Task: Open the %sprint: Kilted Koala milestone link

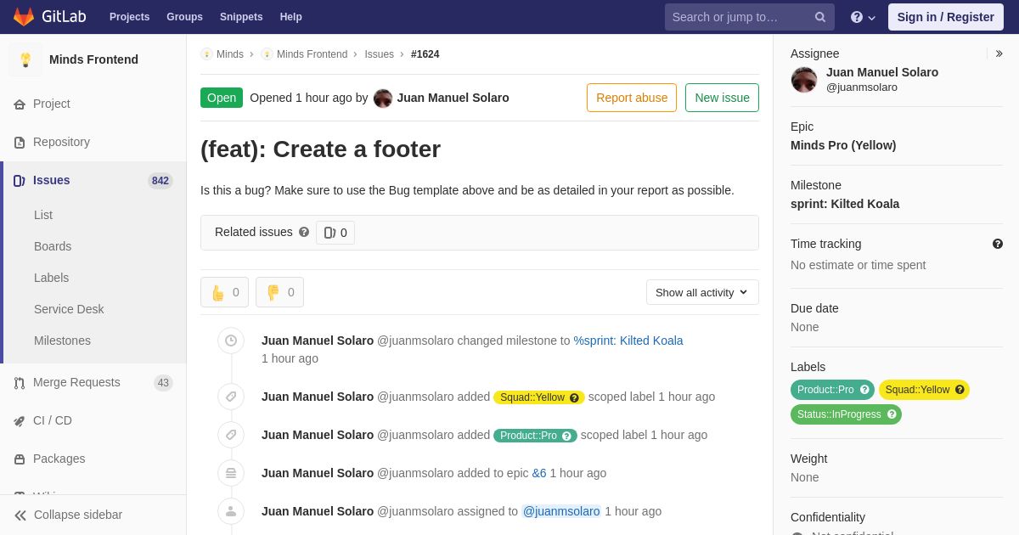Action: coord(628,341)
